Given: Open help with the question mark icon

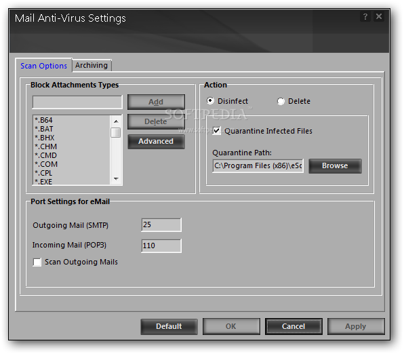Looking at the screenshot, I should pos(365,17).
